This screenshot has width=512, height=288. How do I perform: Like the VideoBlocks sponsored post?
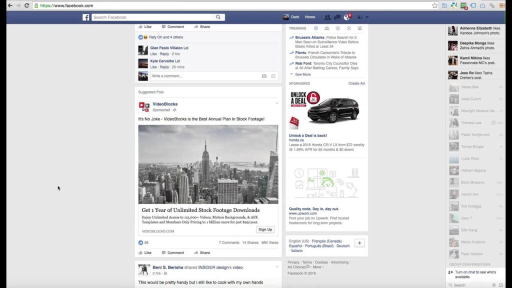tap(145, 252)
